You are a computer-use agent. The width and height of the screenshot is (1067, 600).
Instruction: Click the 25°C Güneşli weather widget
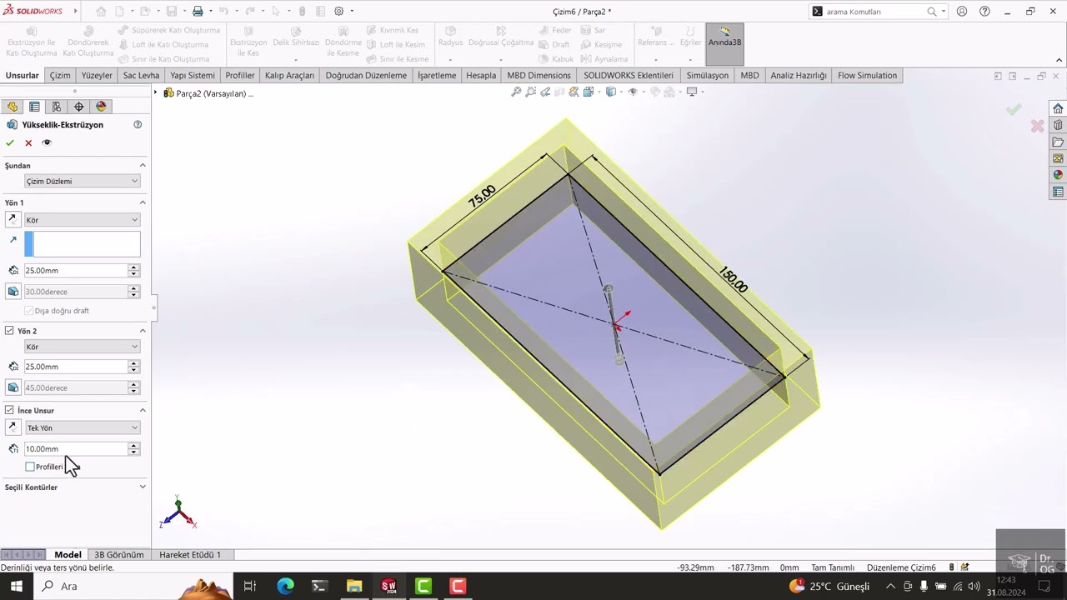tap(830, 586)
